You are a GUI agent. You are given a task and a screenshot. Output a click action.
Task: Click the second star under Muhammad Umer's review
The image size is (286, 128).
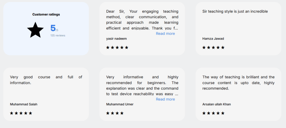pos(113,113)
